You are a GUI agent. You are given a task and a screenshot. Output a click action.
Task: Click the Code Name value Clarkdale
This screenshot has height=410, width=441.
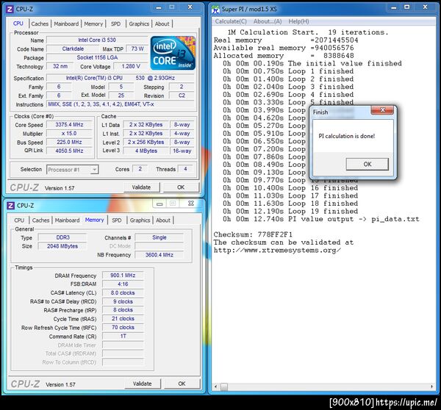pyautogui.click(x=73, y=48)
